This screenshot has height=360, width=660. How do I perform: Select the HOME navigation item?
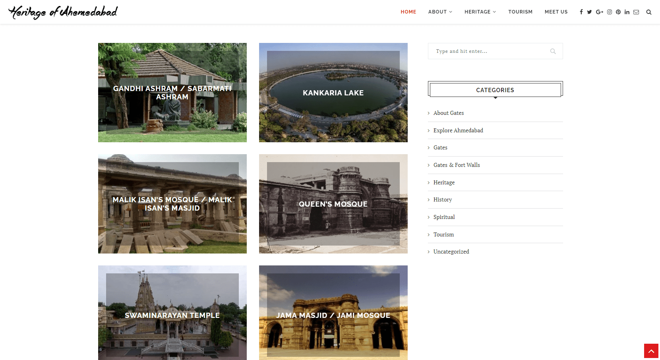click(x=408, y=12)
